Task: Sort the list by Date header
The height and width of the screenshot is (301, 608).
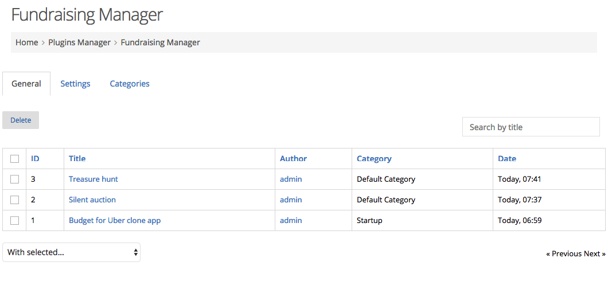Action: 507,158
